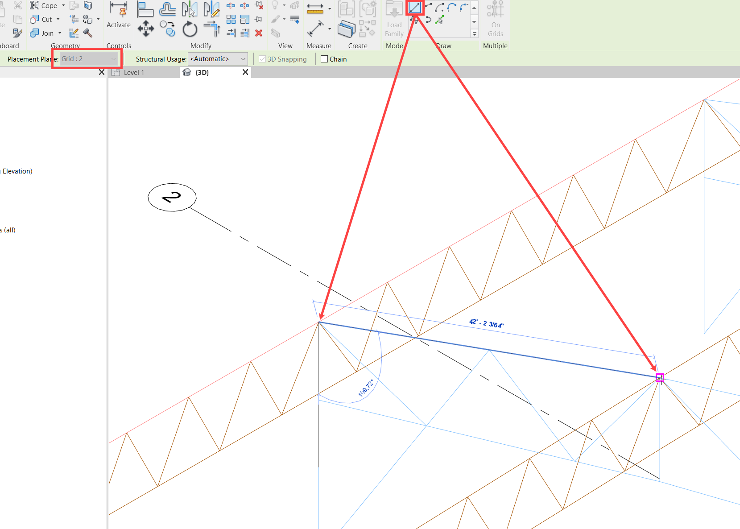This screenshot has height=529, width=740.
Task: Select the Copy tool
Action: point(167,29)
